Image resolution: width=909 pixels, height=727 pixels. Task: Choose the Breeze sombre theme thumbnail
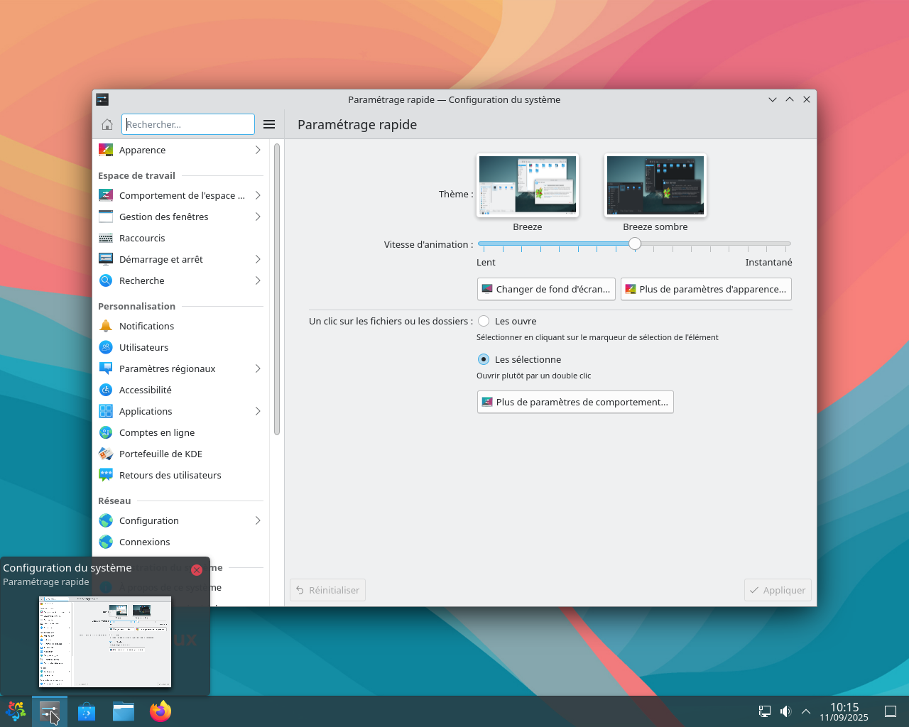click(x=655, y=185)
